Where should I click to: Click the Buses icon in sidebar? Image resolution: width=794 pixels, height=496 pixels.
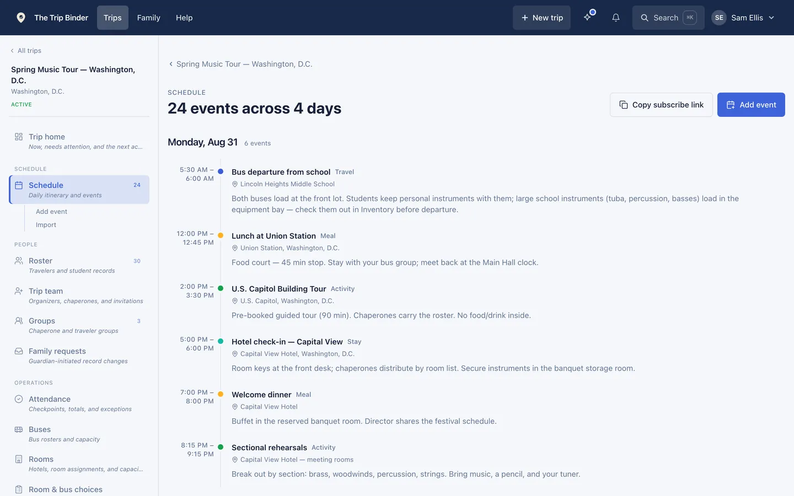[x=19, y=429]
